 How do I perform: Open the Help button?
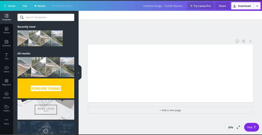[x=252, y=127]
